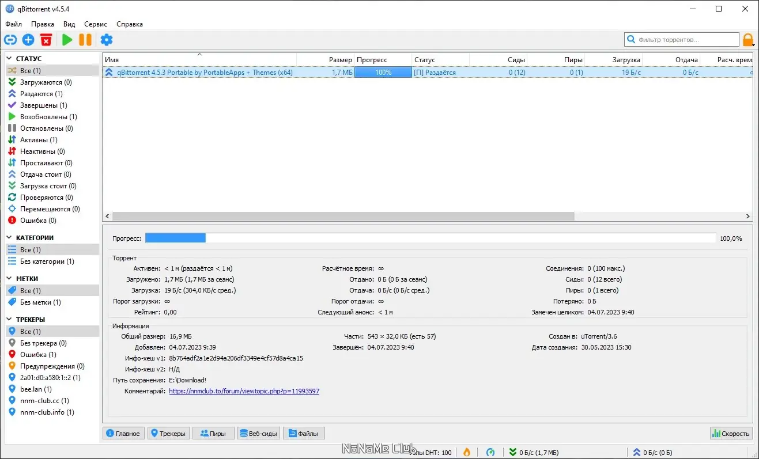The height and width of the screenshot is (459, 759).
Task: Focus the Фильтр торрентов search field
Action: [682, 40]
